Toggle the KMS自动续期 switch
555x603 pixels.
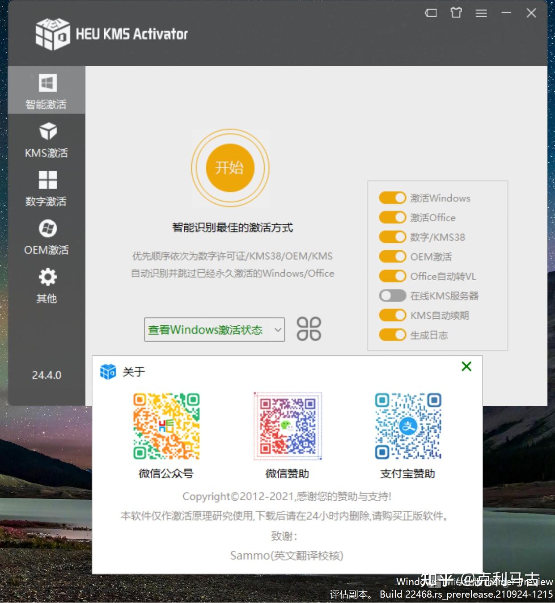[392, 316]
